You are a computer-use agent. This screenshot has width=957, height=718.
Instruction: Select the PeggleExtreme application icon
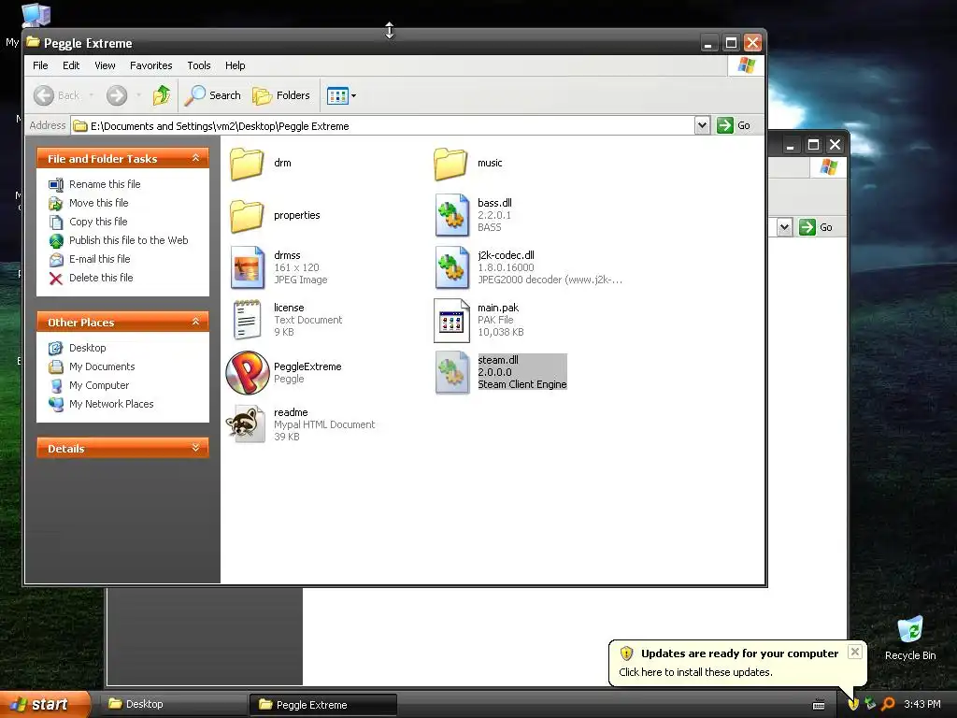[x=247, y=372]
